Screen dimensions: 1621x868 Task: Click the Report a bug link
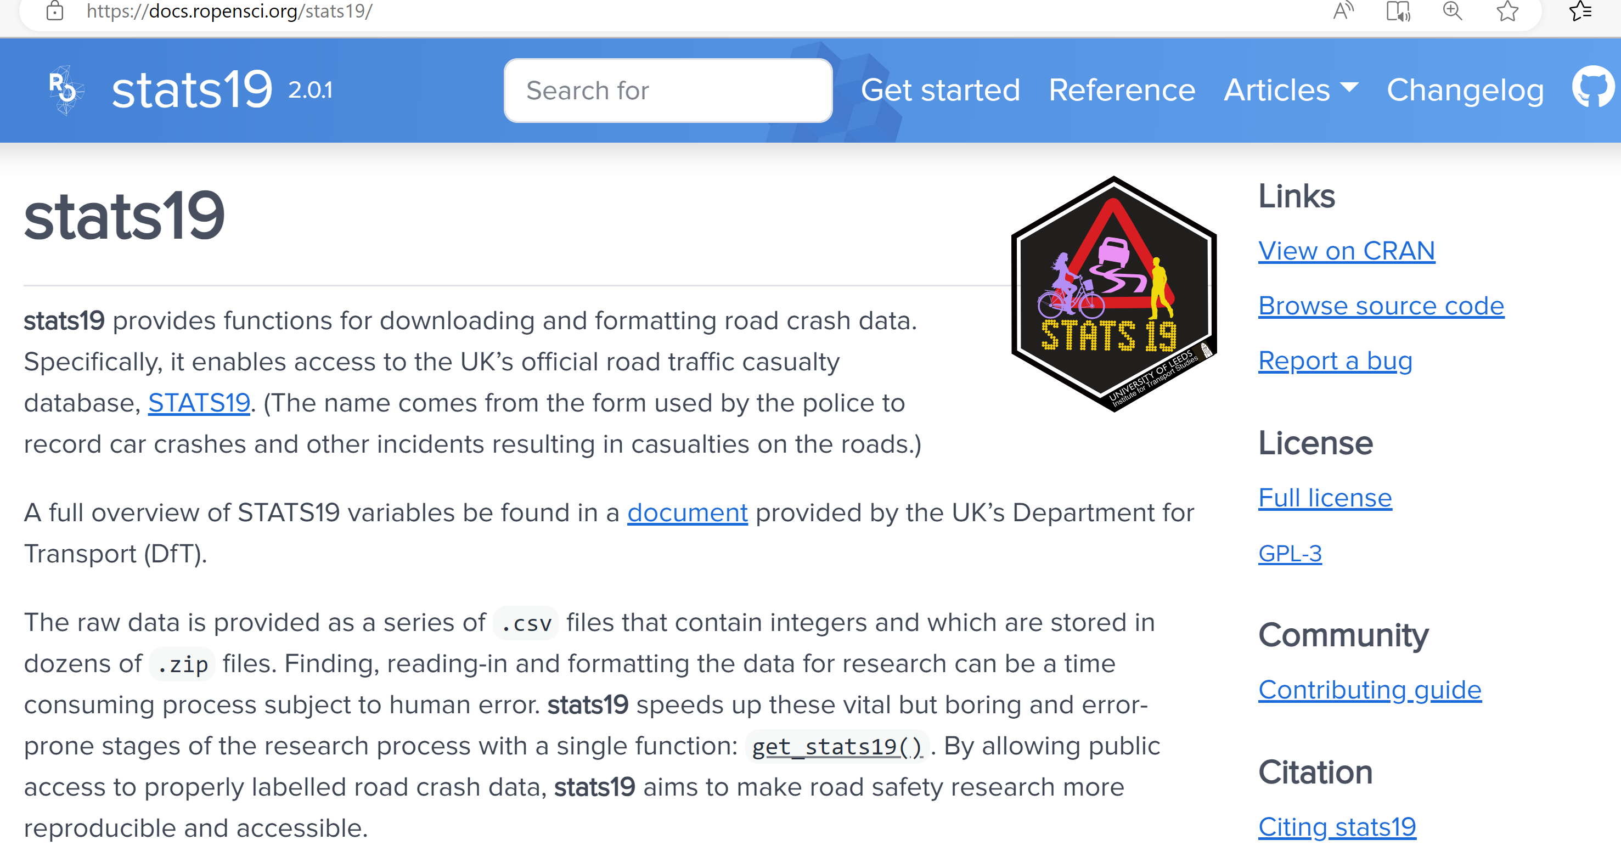(x=1335, y=360)
